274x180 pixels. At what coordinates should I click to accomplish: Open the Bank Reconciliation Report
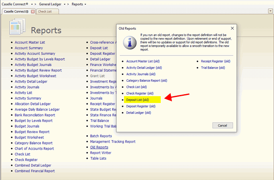point(35,115)
